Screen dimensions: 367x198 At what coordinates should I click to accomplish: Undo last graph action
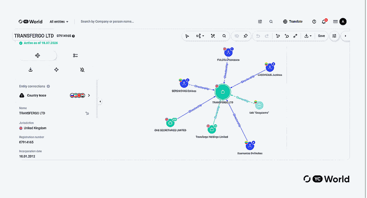(x=258, y=36)
